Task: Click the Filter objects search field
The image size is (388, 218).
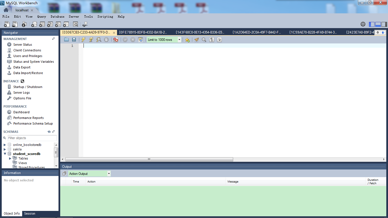Action: pos(32,138)
